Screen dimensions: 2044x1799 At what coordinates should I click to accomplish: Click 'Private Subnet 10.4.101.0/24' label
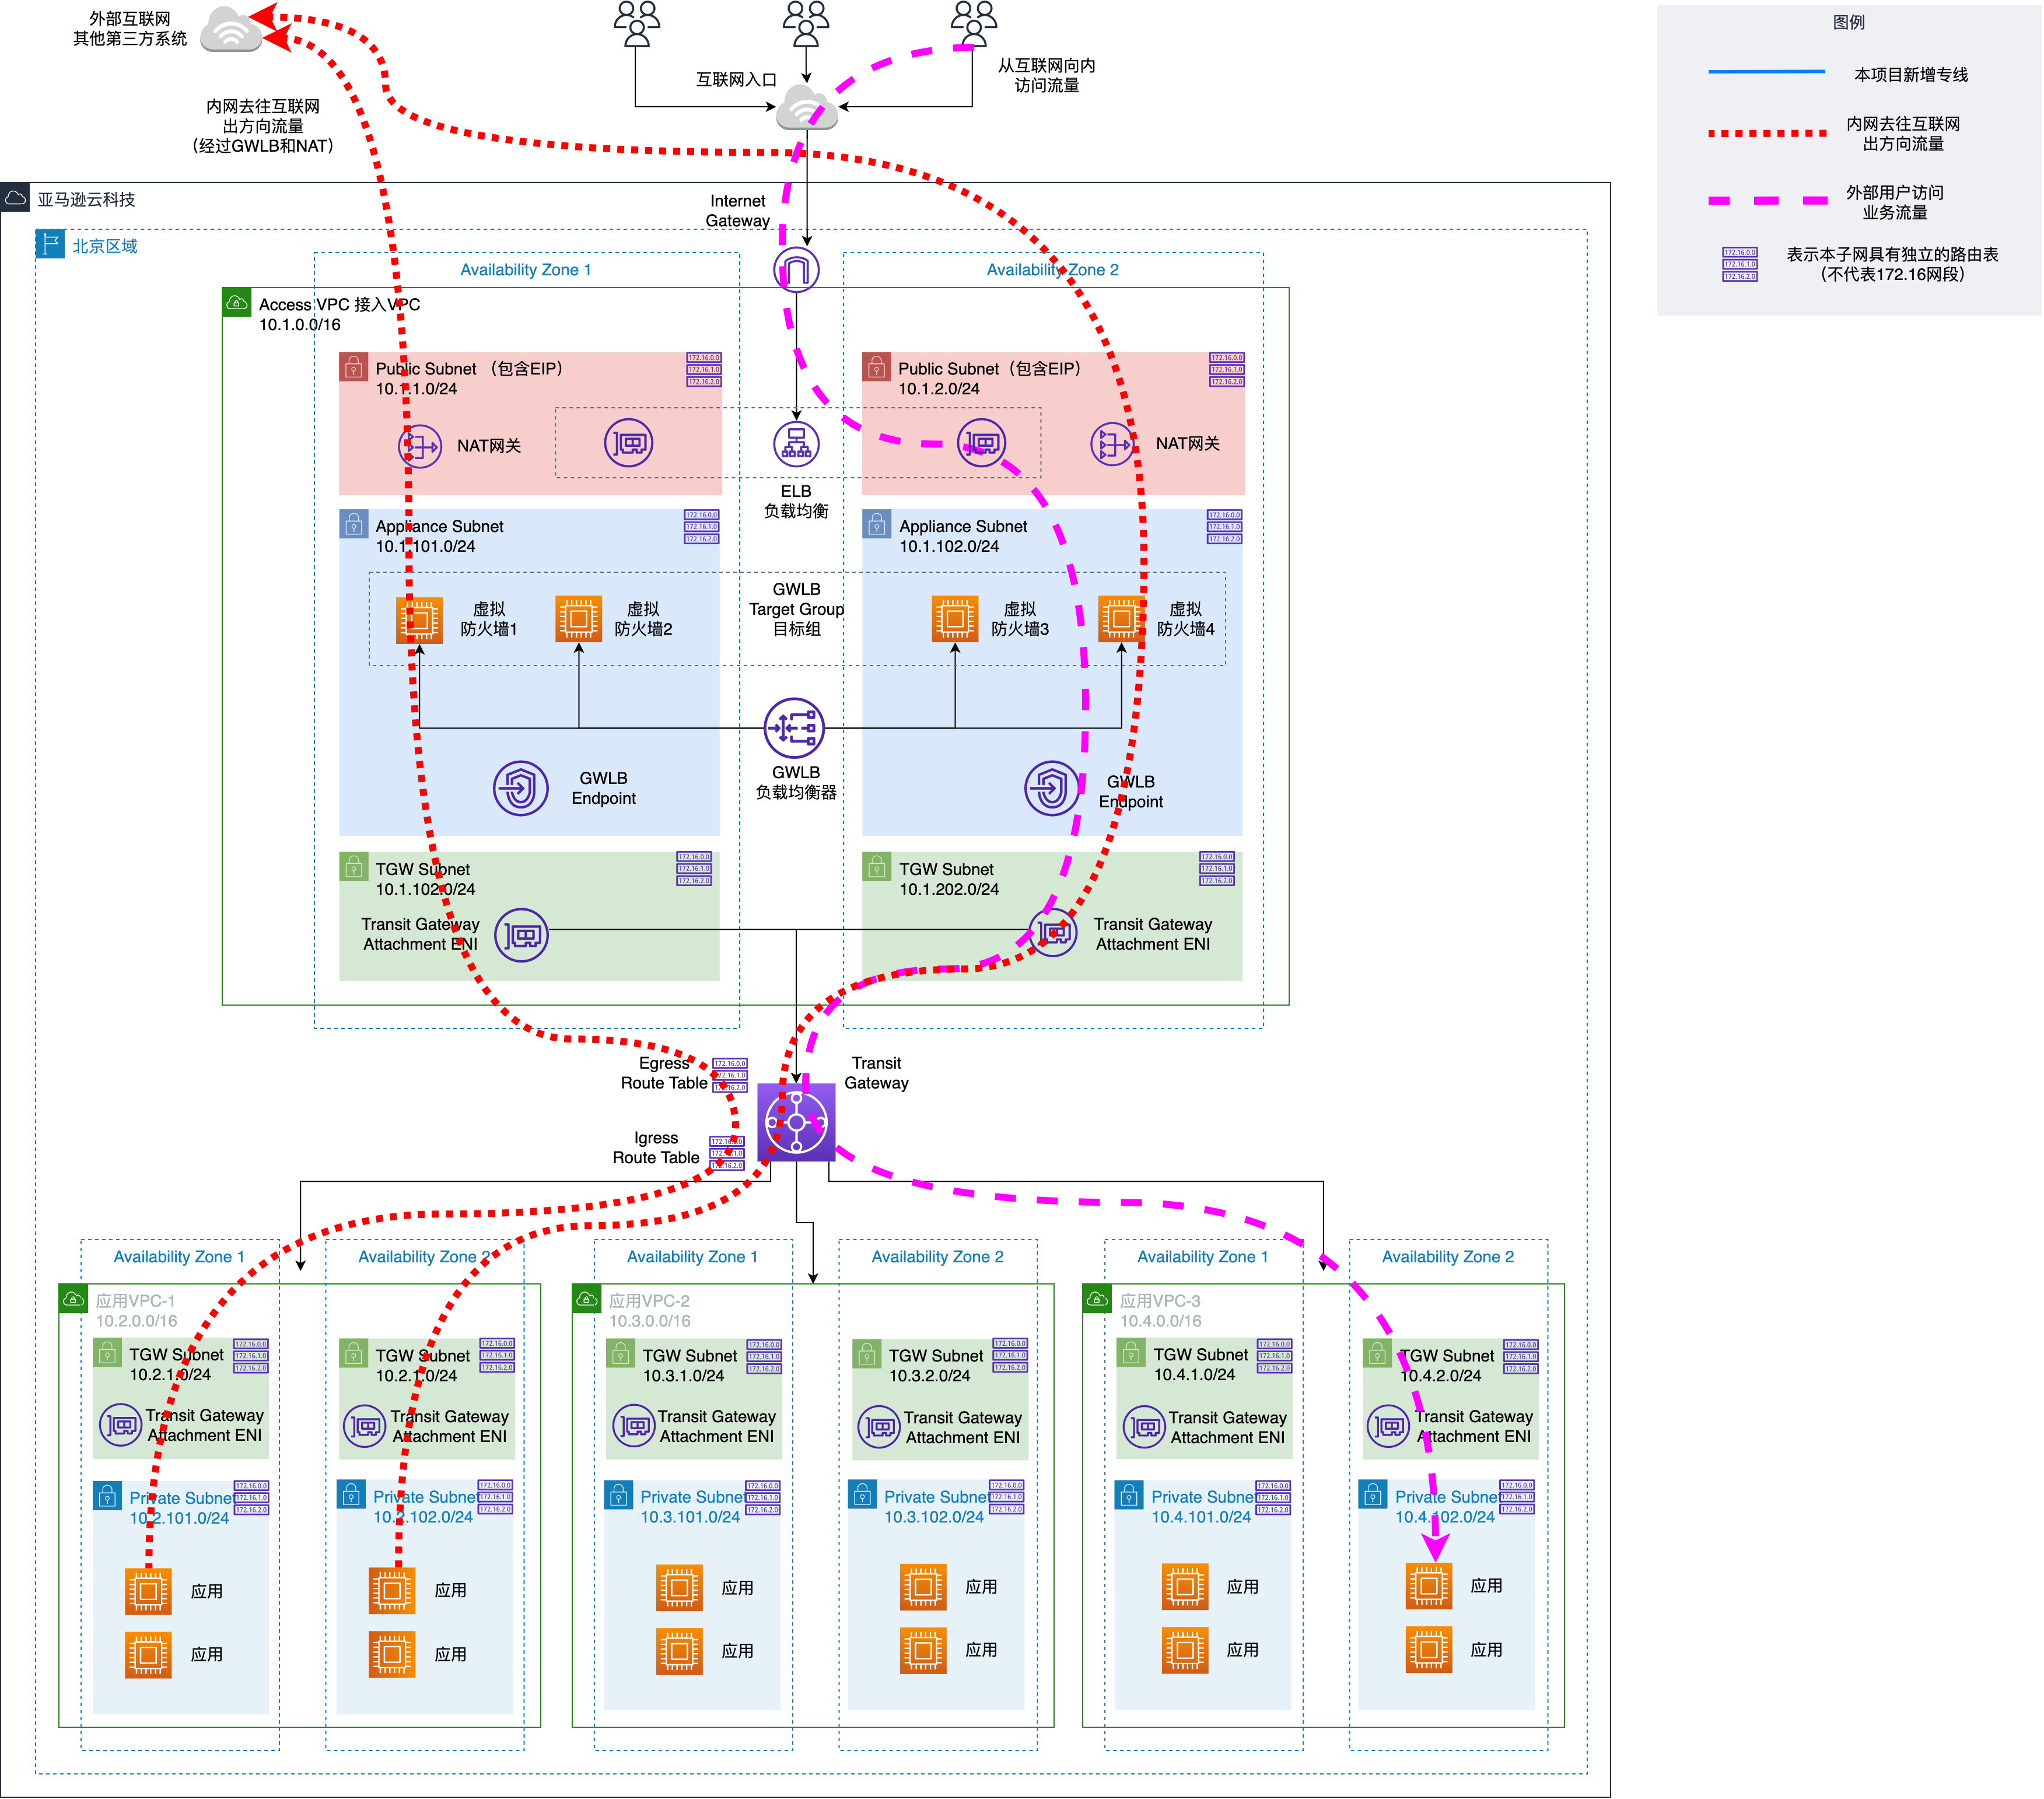[x=1201, y=1506]
